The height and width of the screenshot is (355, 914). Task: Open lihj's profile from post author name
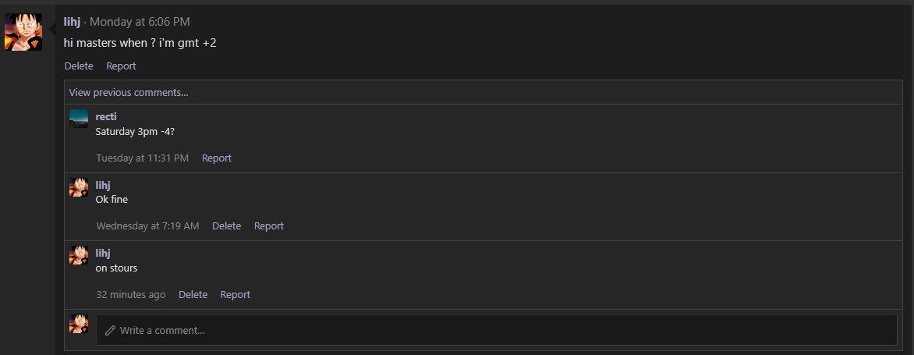pos(72,22)
